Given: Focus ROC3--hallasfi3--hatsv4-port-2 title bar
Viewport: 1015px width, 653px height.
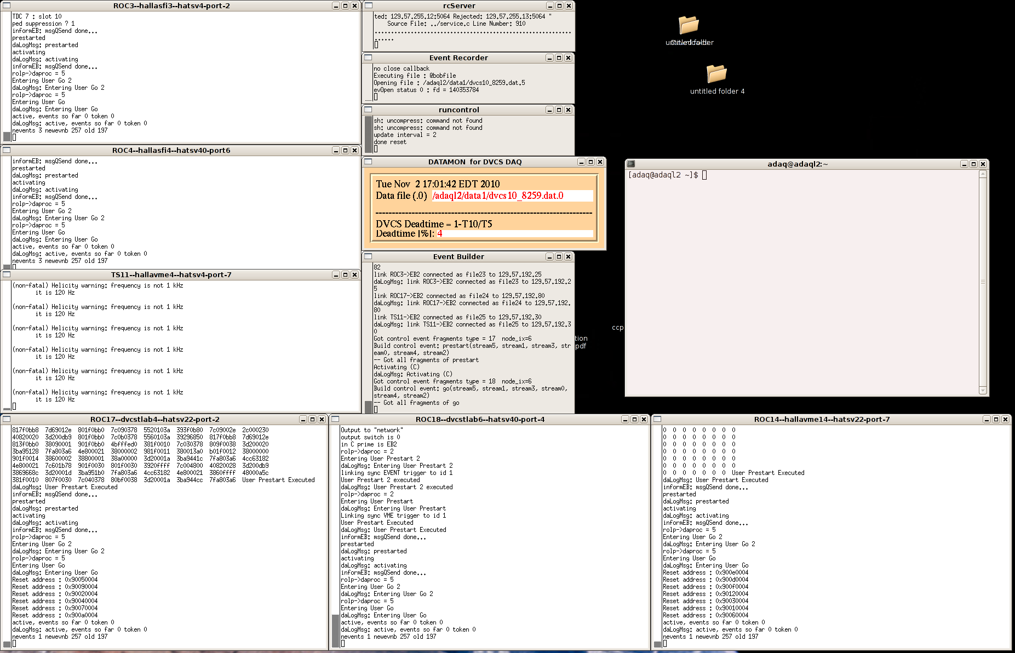Looking at the screenshot, I should coord(171,5).
